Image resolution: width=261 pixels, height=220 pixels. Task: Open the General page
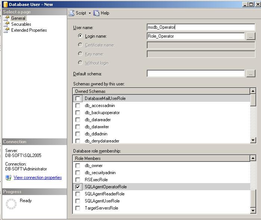pos(18,18)
